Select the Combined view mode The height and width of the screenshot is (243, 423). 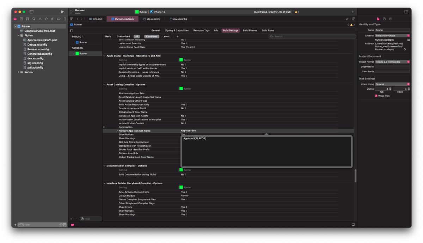tap(152, 36)
